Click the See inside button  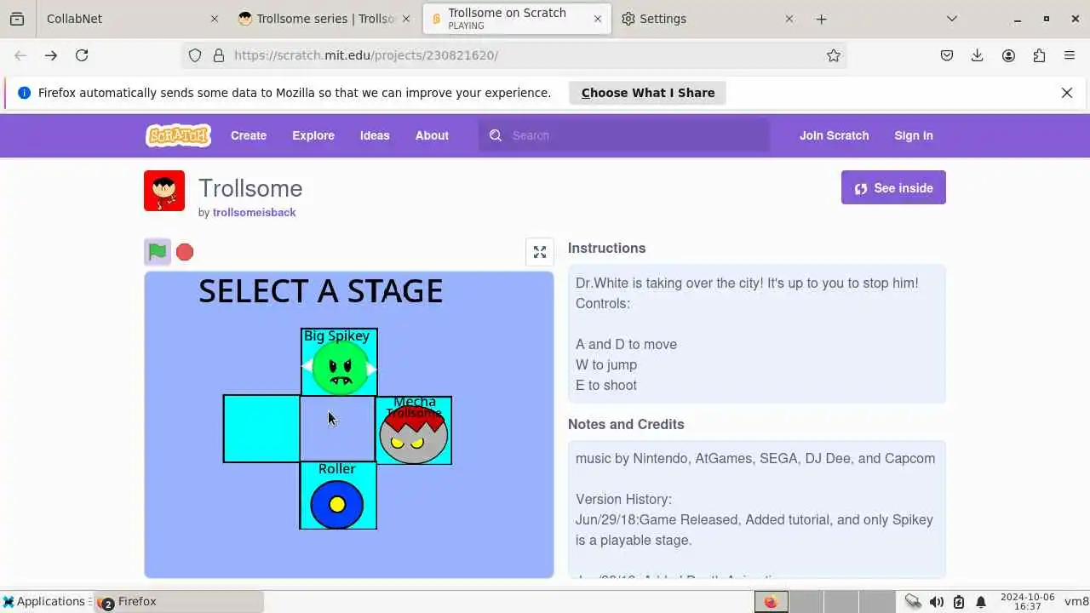click(x=893, y=188)
